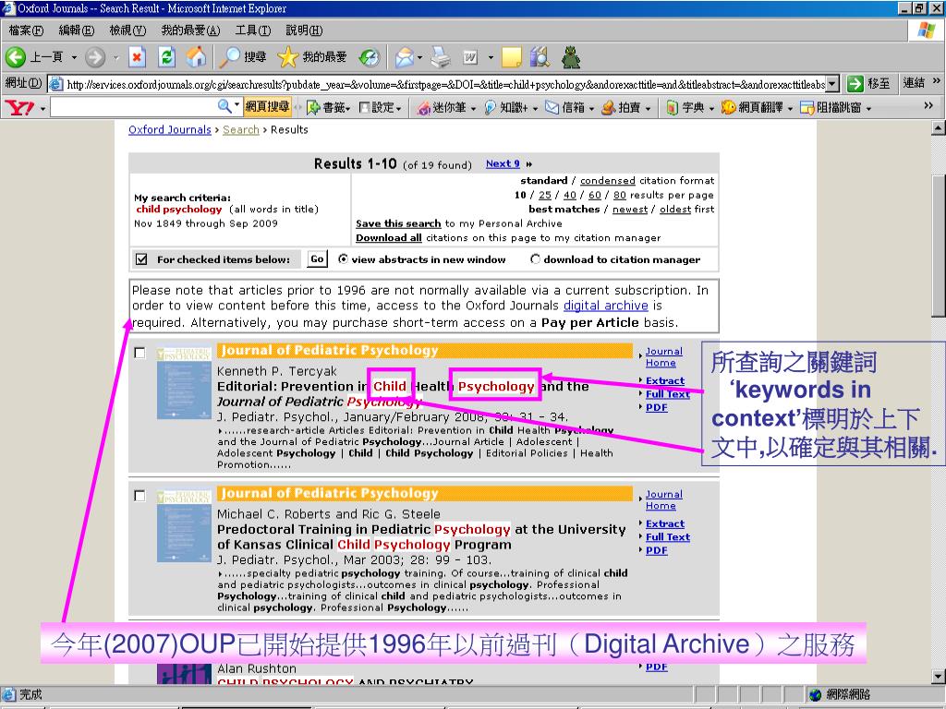Go back with the green Back arrow
The image size is (946, 709).
15,57
